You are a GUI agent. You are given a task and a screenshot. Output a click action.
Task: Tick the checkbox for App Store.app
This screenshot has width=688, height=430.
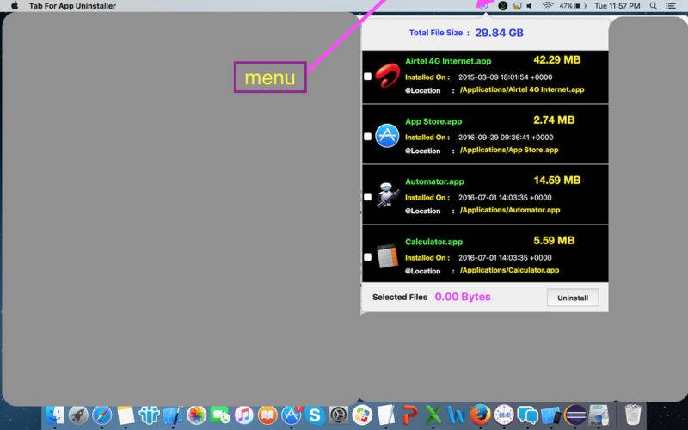coord(368,137)
